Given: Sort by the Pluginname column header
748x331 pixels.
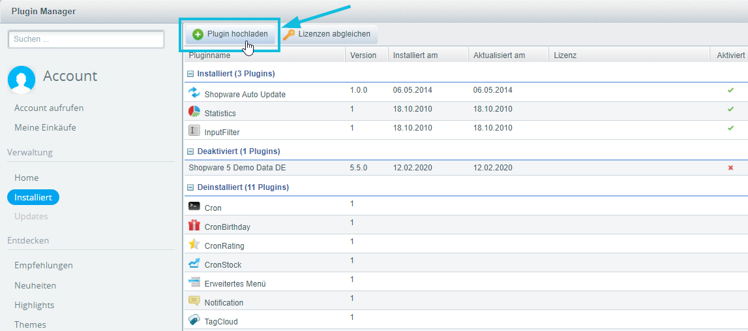Looking at the screenshot, I should pos(264,55).
